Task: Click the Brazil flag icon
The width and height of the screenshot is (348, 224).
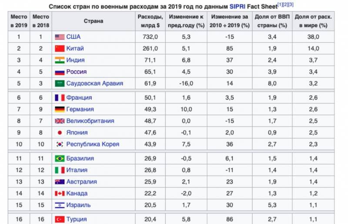Action: coord(60,158)
